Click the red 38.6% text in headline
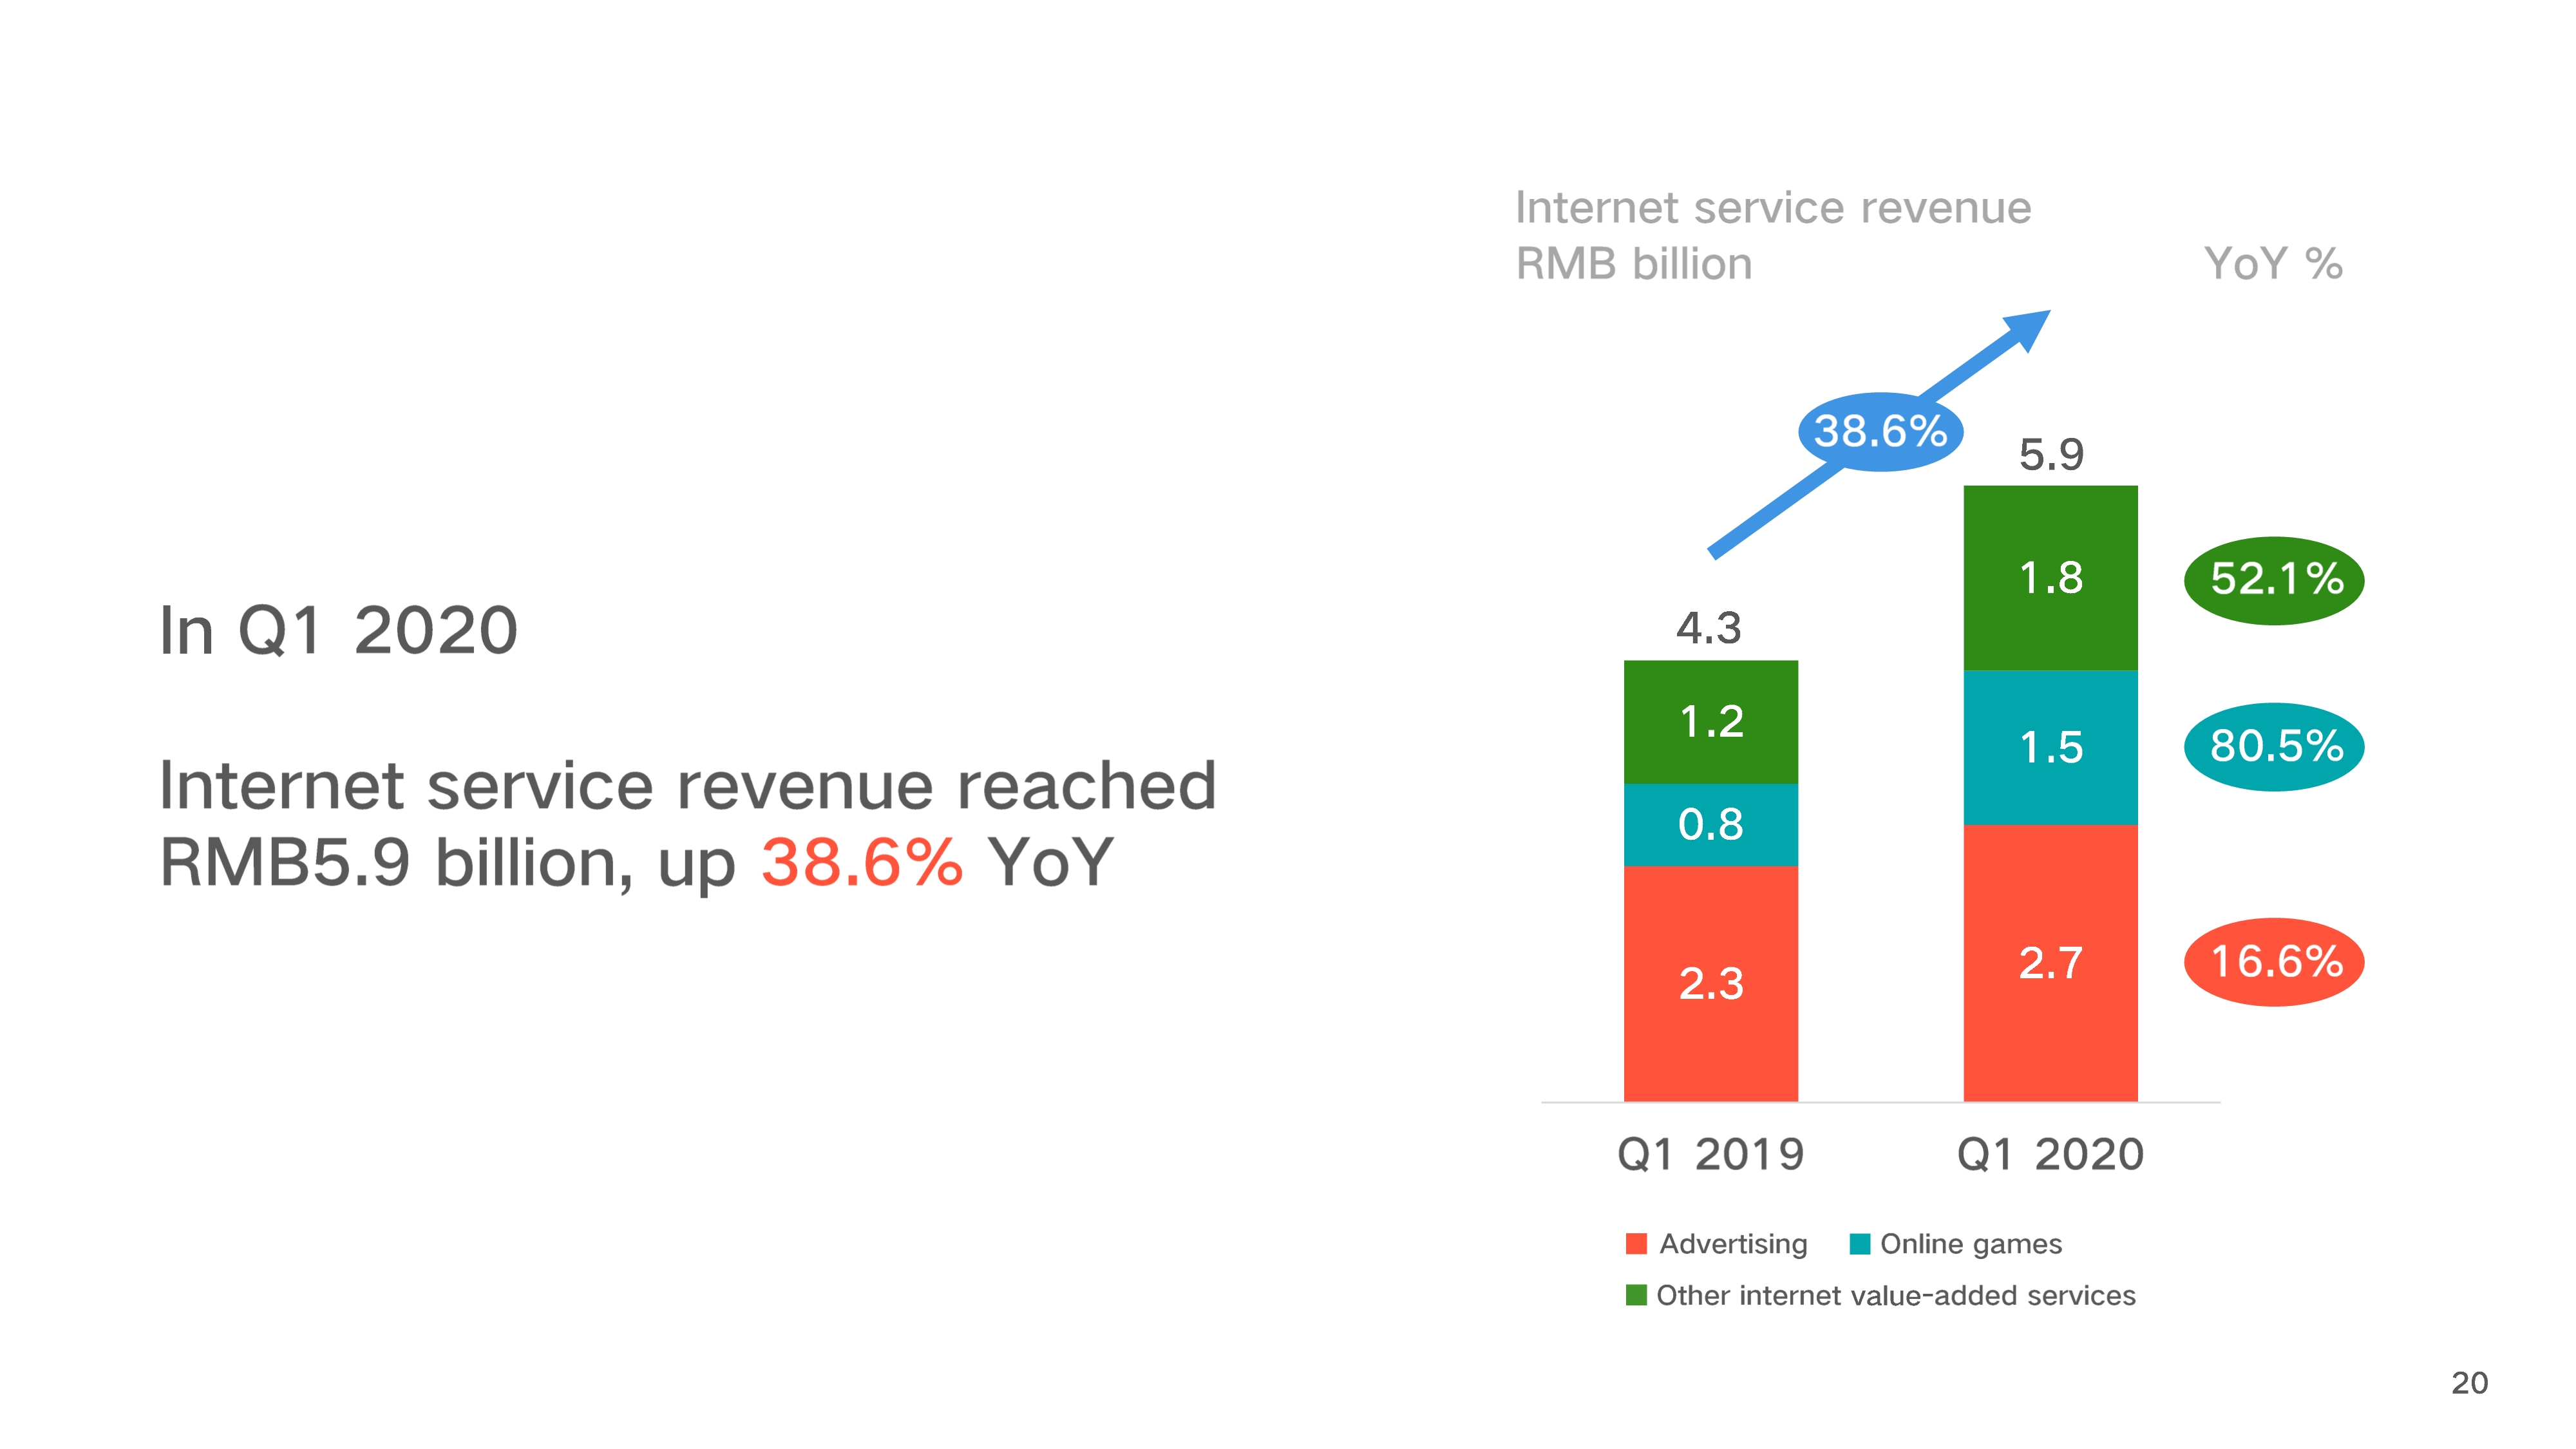The image size is (2576, 1449). (x=862, y=862)
